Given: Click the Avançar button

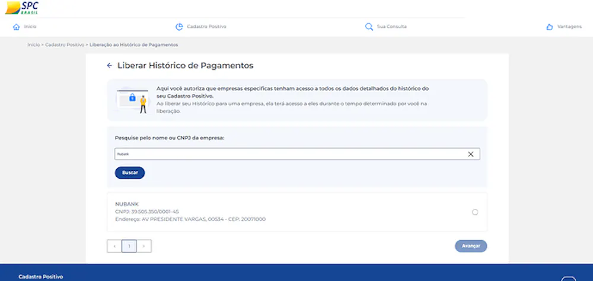Looking at the screenshot, I should (471, 246).
